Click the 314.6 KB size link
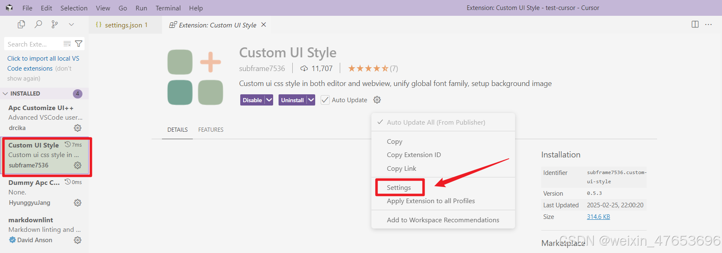722x253 pixels. [x=598, y=216]
